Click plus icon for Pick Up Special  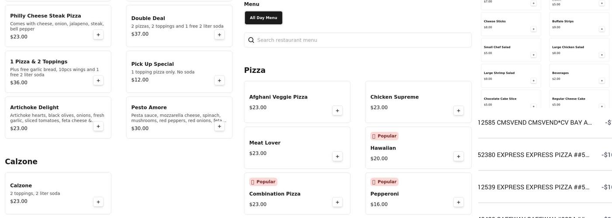coord(219,81)
